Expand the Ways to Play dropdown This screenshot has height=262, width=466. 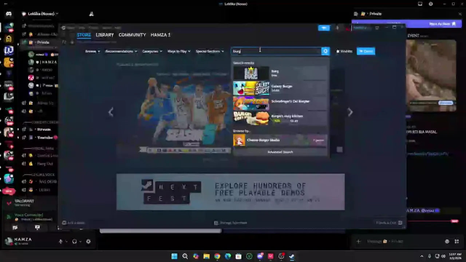pyautogui.click(x=179, y=51)
